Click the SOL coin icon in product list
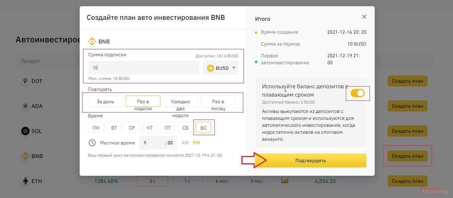 coord(25,131)
